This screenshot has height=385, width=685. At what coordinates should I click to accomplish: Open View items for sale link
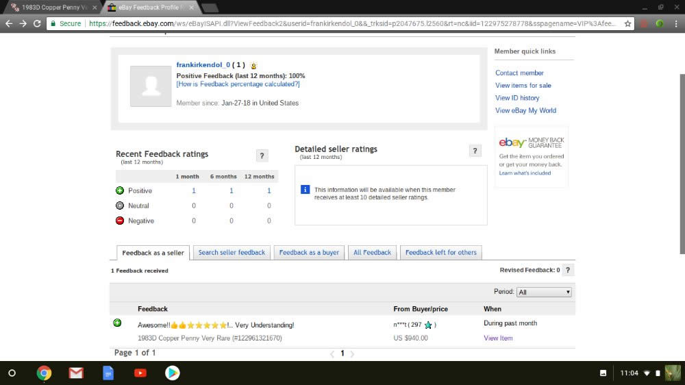523,85
